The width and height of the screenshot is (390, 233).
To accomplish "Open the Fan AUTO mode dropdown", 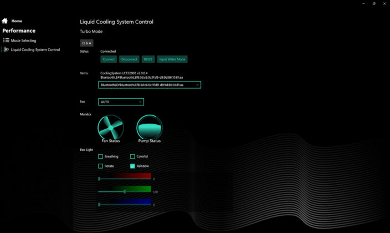I will pyautogui.click(x=121, y=102).
